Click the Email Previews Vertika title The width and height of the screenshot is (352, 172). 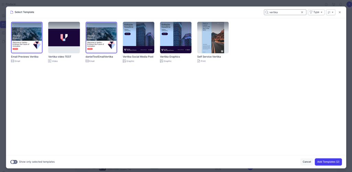25,57
